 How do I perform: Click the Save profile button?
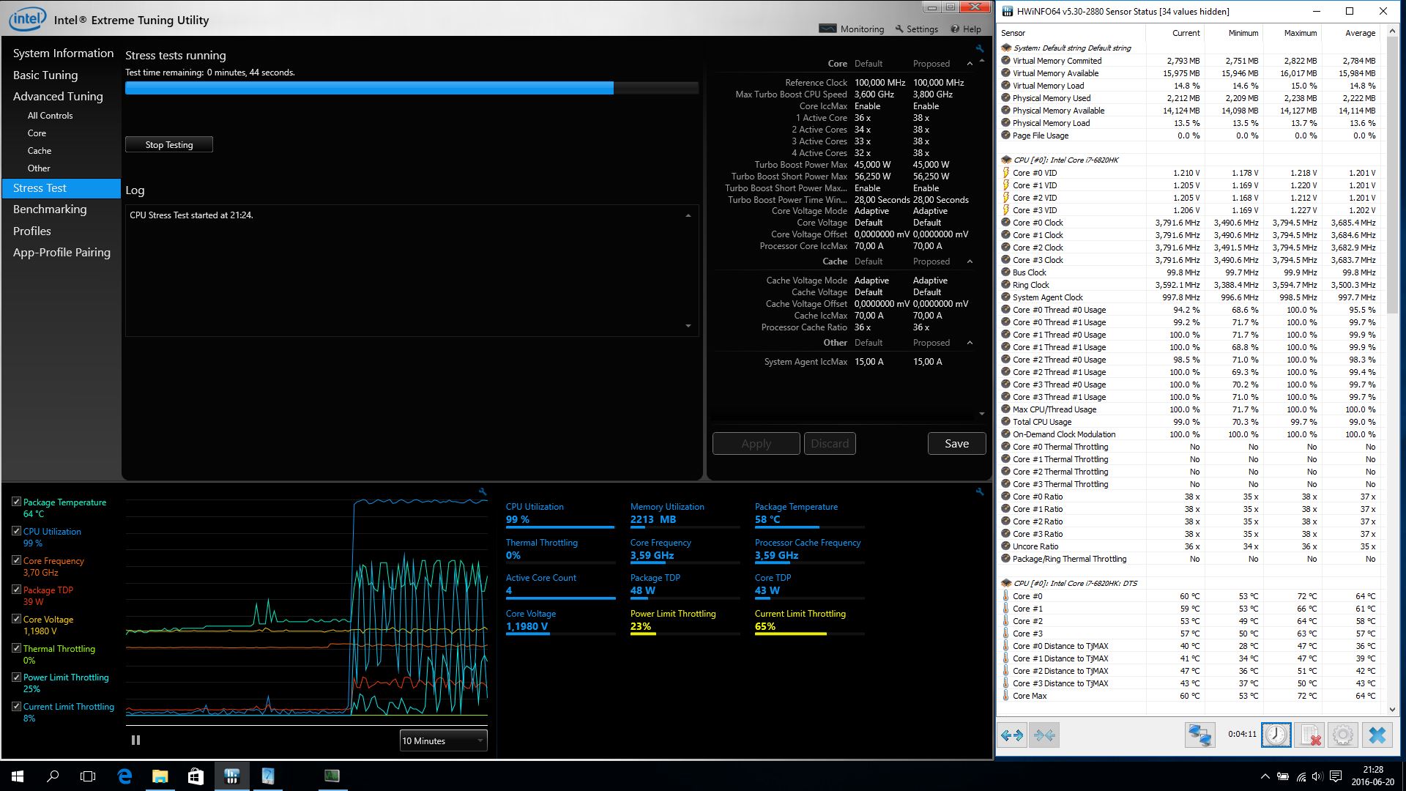click(956, 444)
